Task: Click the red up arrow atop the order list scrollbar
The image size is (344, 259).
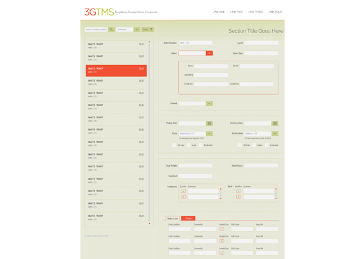Action: [x=149, y=42]
